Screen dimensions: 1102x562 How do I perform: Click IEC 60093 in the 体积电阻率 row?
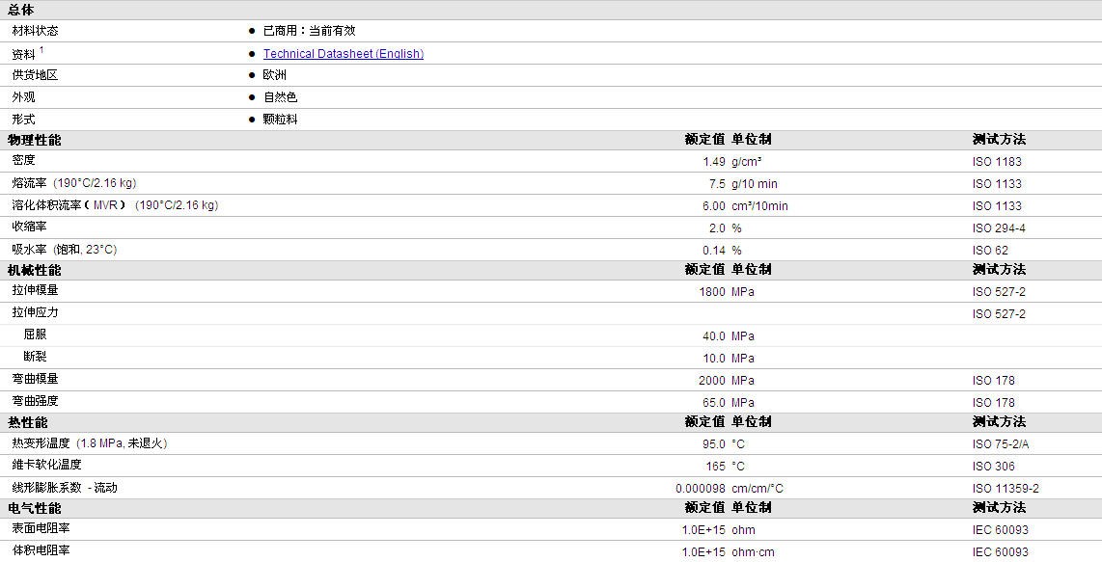point(1000,552)
